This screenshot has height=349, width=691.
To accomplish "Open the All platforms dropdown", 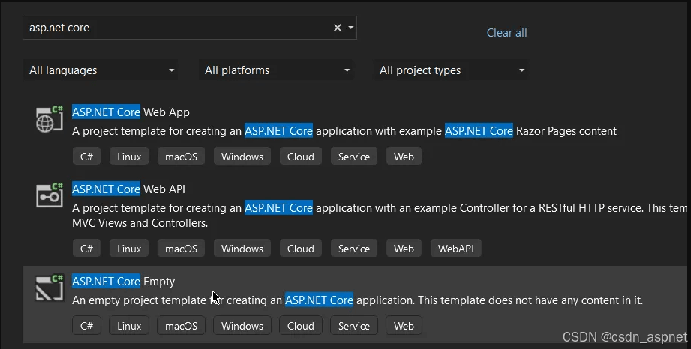I will [276, 70].
